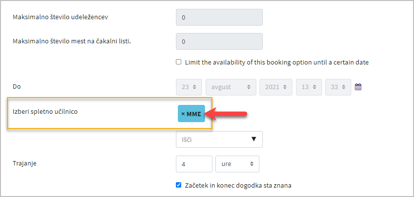414x197 pixels.
Task: Click the Izberi spletno učilnico label
Action: (x=45, y=111)
